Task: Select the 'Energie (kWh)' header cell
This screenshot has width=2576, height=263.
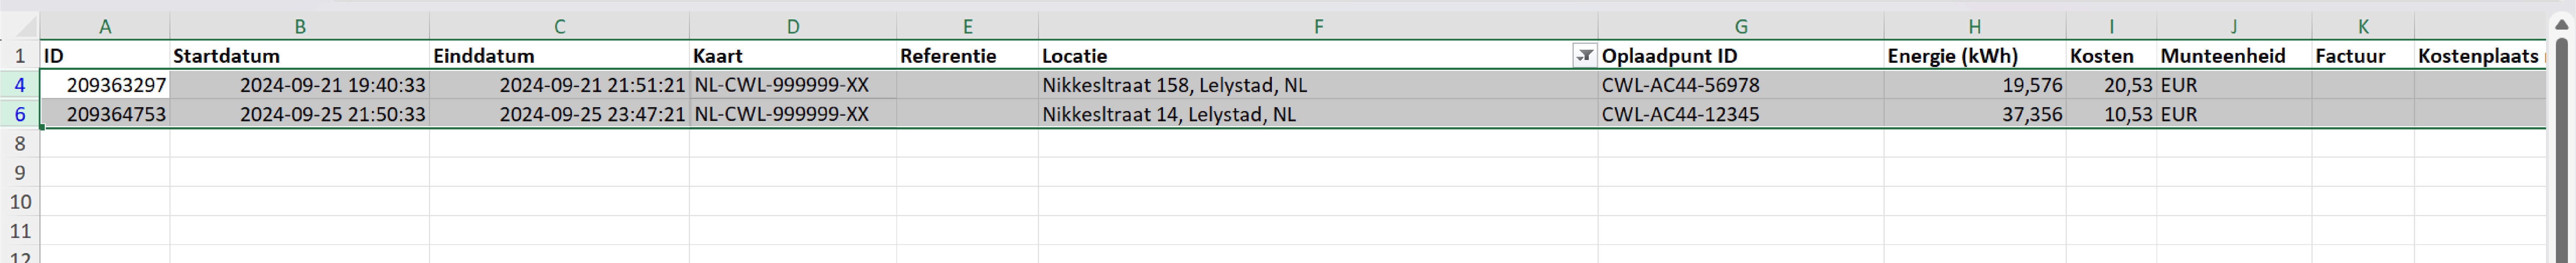Action: pyautogui.click(x=1975, y=56)
